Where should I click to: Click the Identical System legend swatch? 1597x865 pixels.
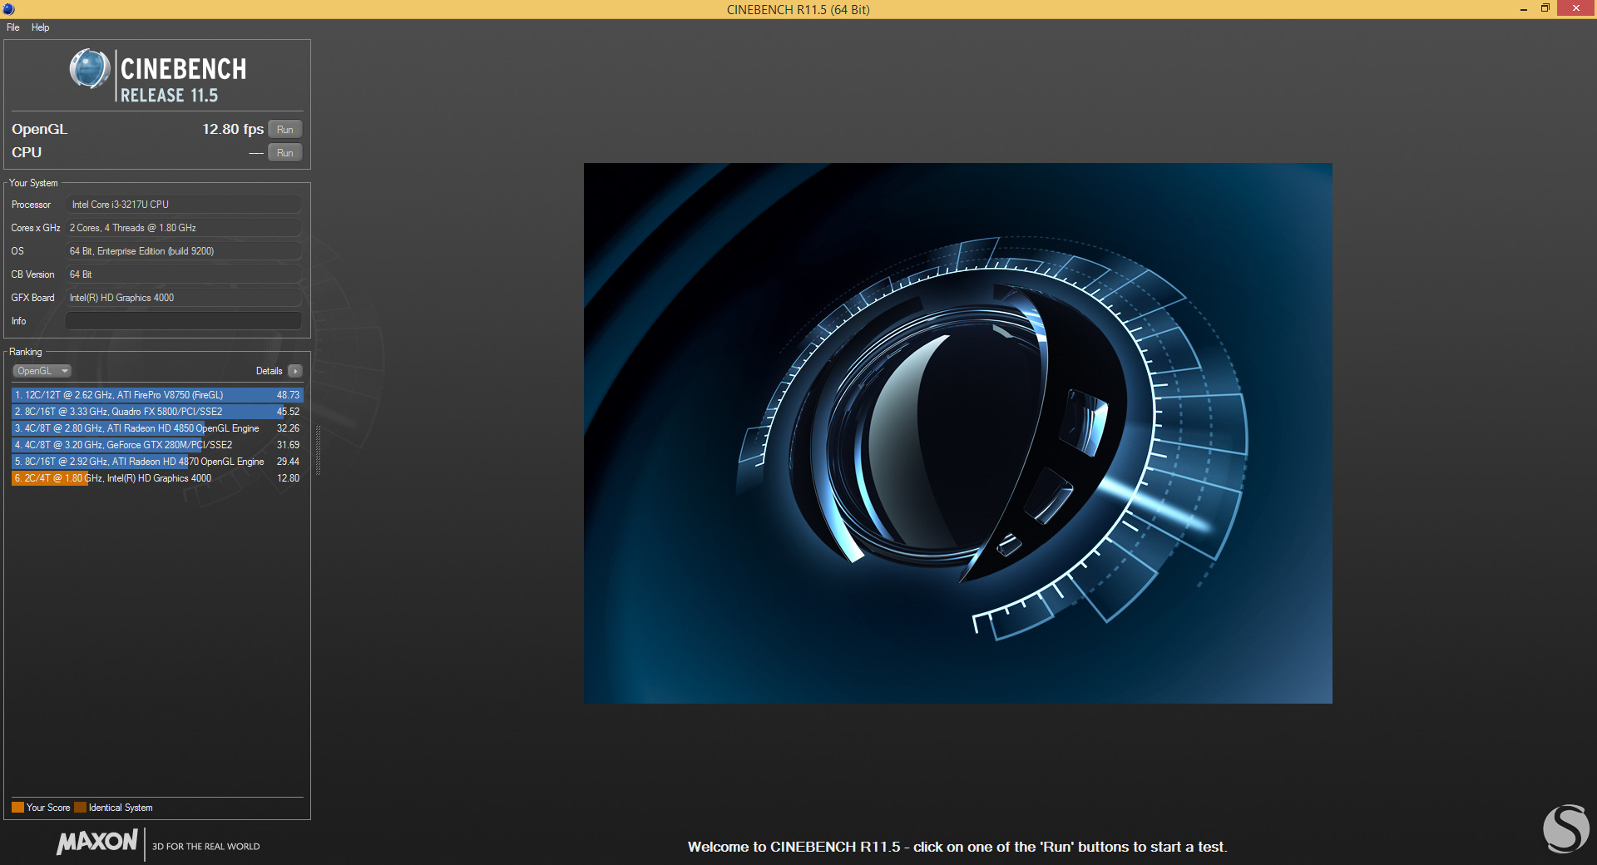click(80, 808)
